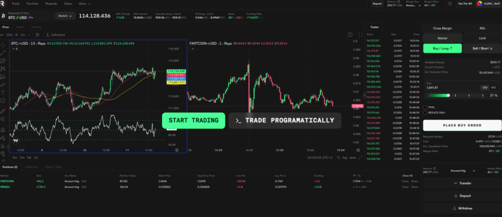502x217 pixels.
Task: Select the Text tool in chart sidebar
Action: click(x=4, y=92)
